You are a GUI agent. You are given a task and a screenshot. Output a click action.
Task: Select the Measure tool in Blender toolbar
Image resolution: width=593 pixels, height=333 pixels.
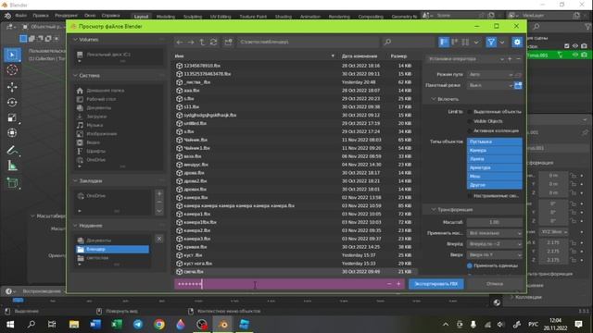[x=12, y=166]
